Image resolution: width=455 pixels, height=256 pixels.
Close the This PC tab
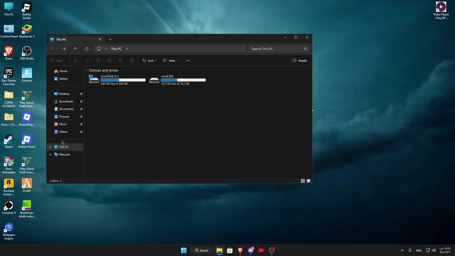point(100,39)
